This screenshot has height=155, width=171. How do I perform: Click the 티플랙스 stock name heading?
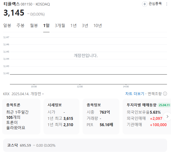point(11,4)
